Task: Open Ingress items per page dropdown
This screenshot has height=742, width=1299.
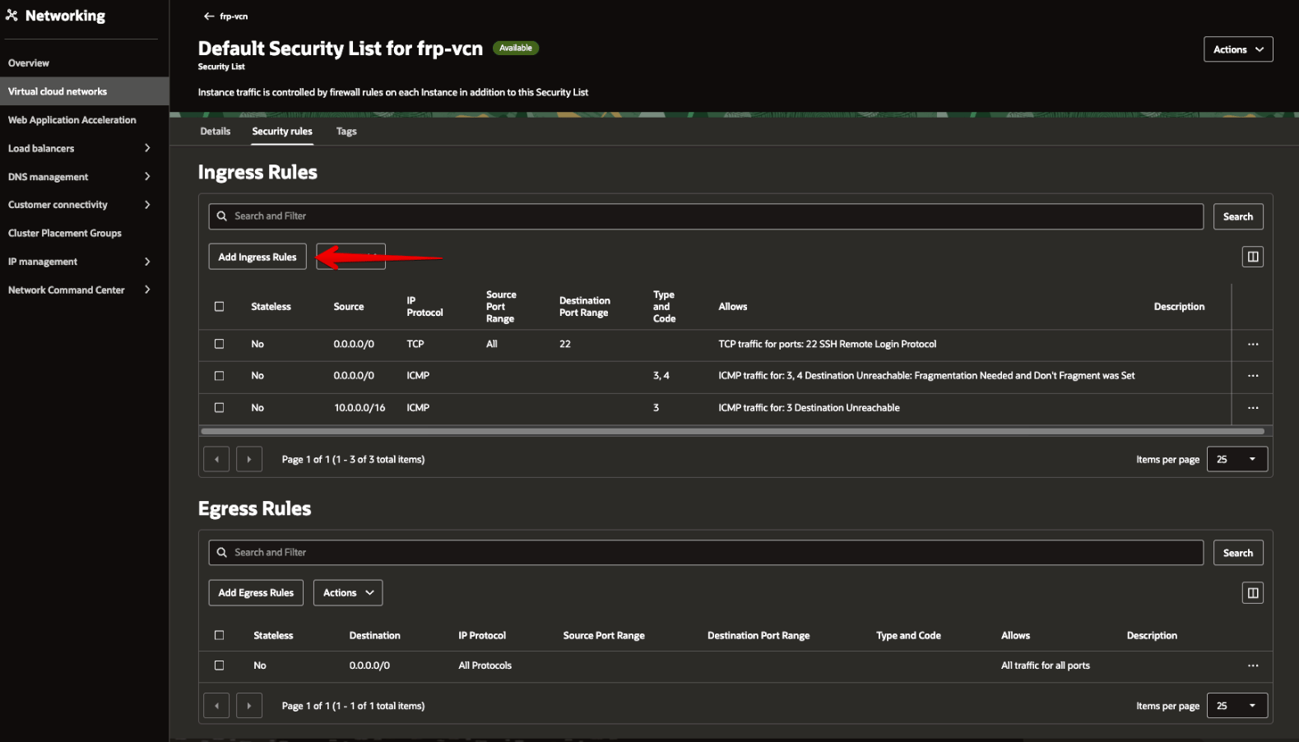Action: 1236,459
